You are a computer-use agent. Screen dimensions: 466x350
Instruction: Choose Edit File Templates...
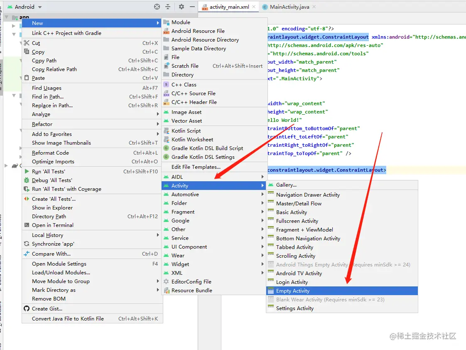214,167
